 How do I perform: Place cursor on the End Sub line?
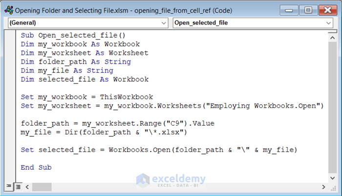pos(36,167)
